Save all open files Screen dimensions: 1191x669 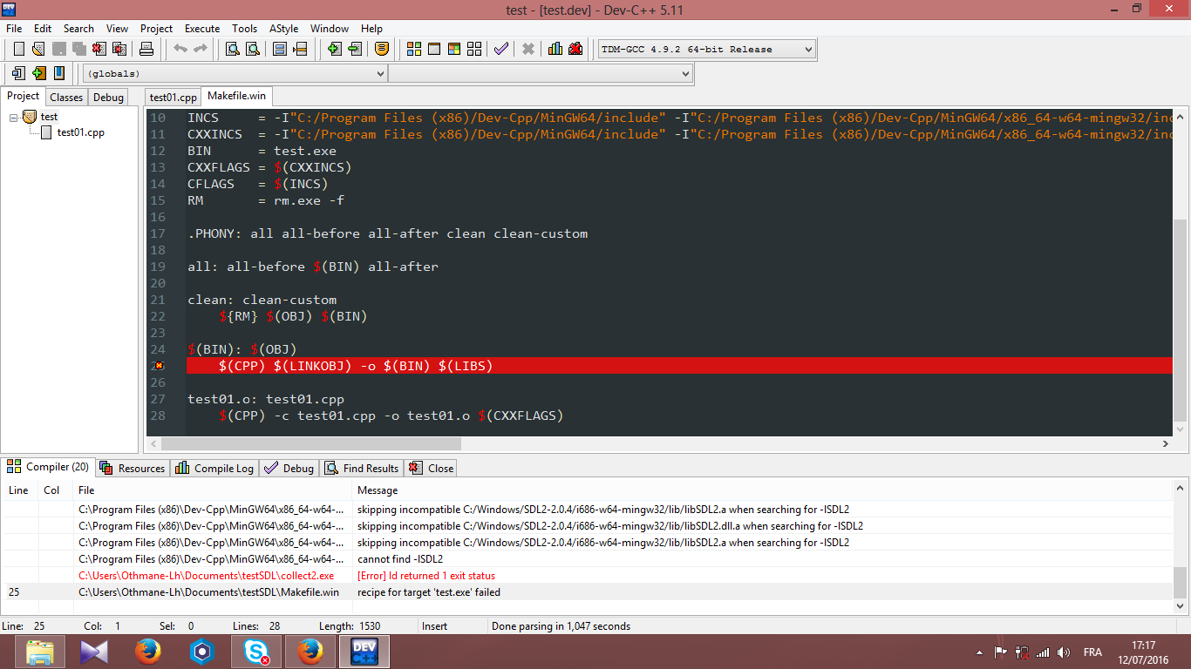pos(78,50)
